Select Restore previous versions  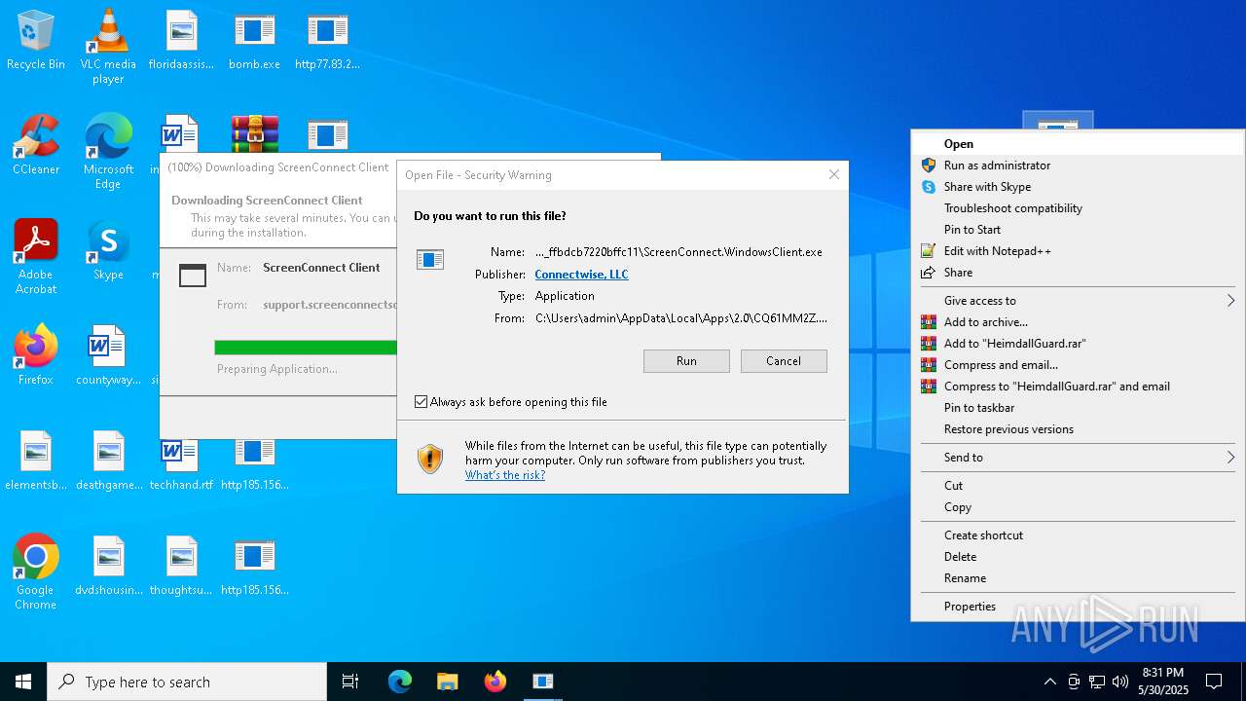(x=1078, y=429)
